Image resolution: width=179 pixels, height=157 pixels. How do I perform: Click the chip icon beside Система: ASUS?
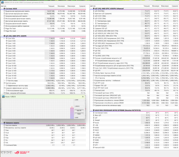coord(4,9)
